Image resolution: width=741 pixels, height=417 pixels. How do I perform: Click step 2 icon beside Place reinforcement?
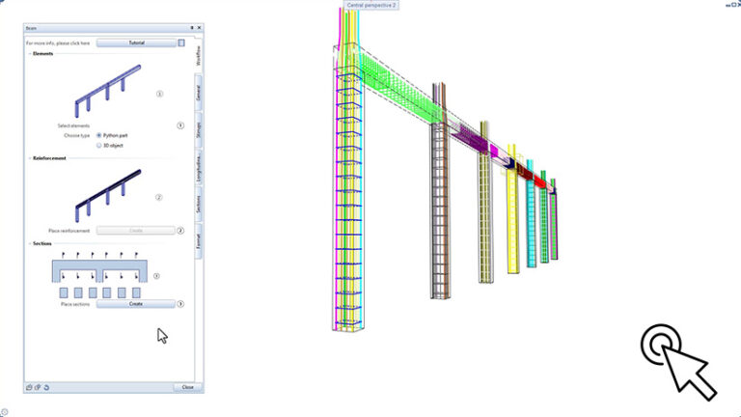point(180,231)
